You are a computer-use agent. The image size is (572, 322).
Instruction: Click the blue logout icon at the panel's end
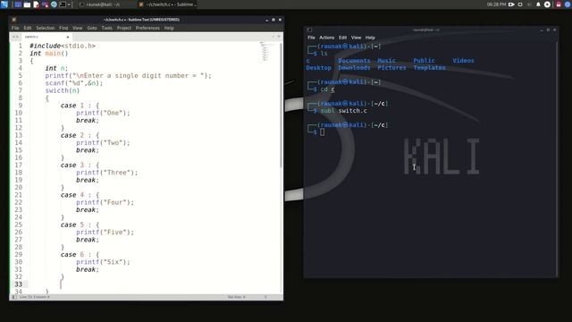(568, 4)
